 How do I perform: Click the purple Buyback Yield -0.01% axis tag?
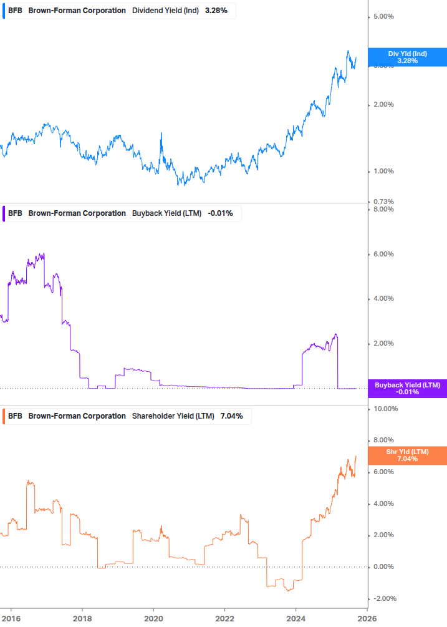click(x=408, y=388)
